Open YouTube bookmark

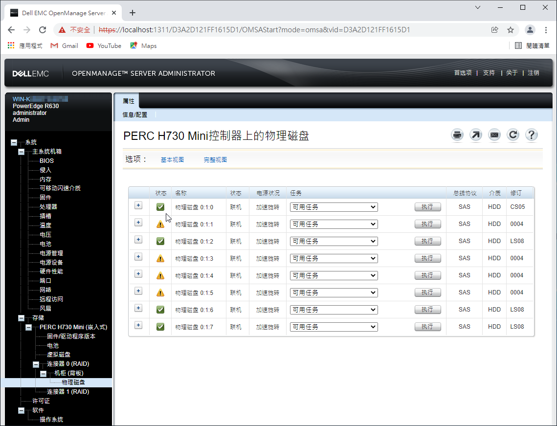(104, 46)
